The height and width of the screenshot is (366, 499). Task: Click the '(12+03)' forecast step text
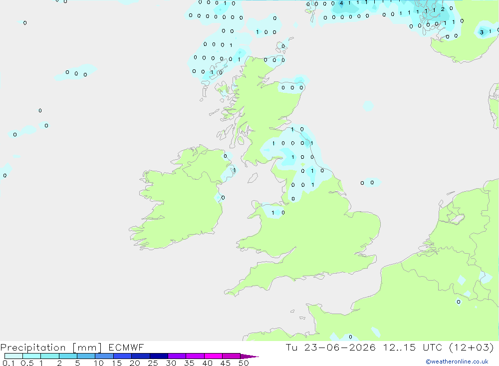tap(472, 347)
